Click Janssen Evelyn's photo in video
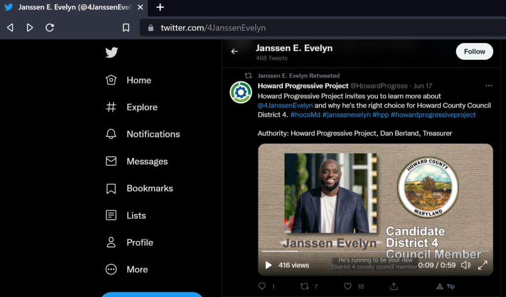This screenshot has width=506, height=297. tap(331, 193)
